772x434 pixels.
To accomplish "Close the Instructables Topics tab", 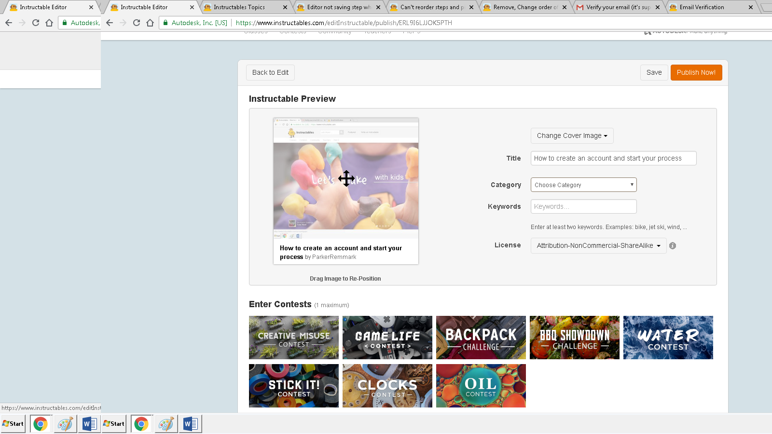I will pos(285,7).
